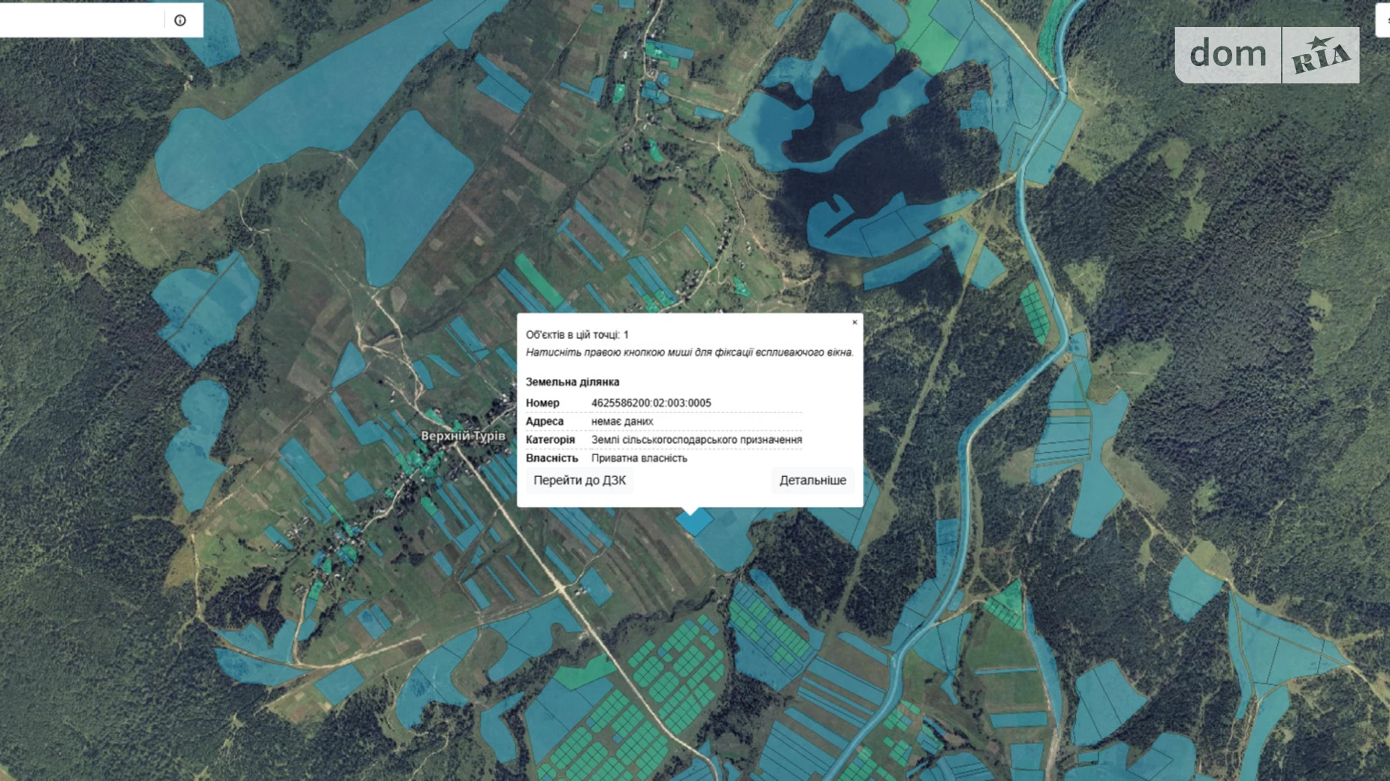Open the Перейти до ДЗК link
The height and width of the screenshot is (781, 1390).
[579, 481]
